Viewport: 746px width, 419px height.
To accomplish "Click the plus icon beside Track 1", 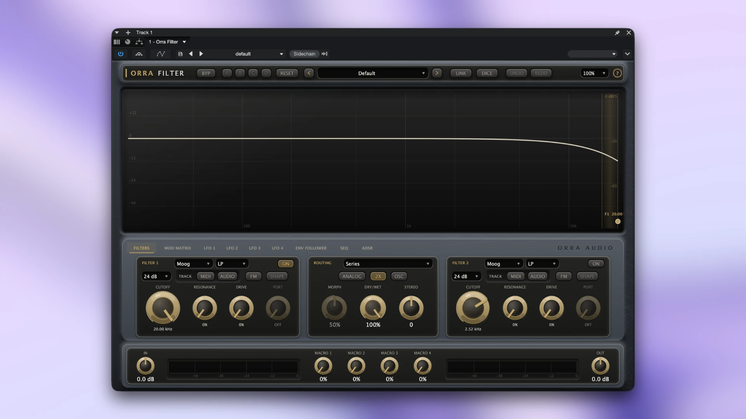I will tap(128, 33).
